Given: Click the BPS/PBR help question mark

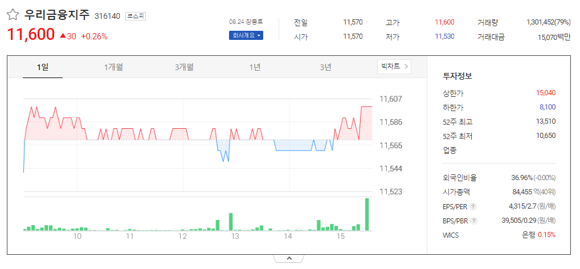Looking at the screenshot, I should click(474, 221).
